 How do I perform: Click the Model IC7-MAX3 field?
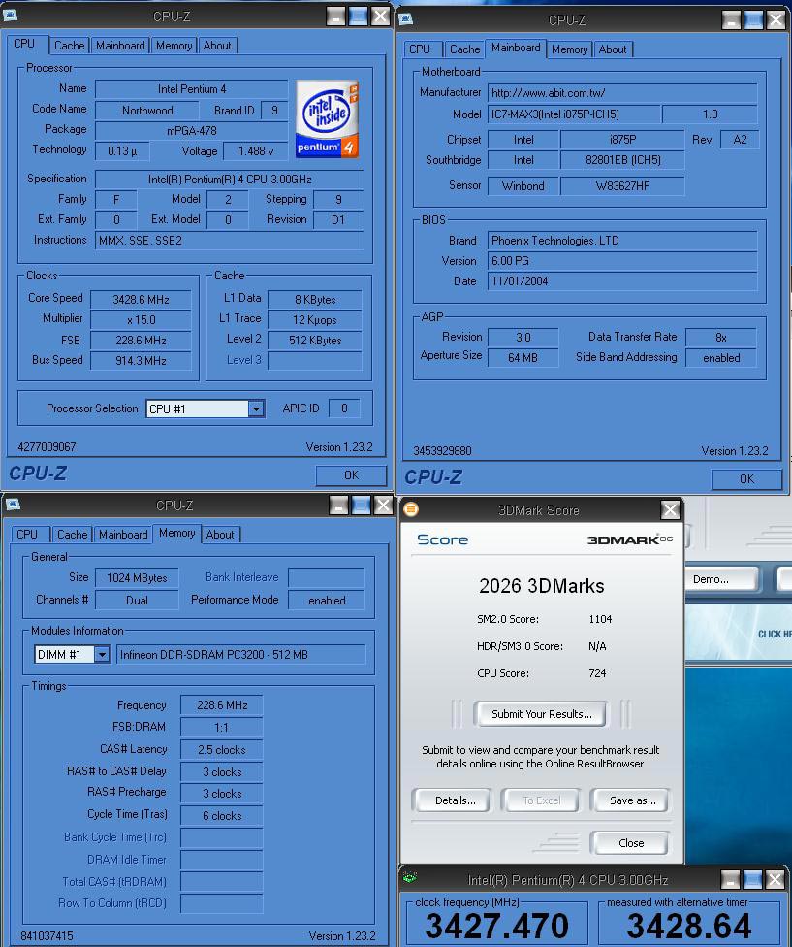click(573, 114)
